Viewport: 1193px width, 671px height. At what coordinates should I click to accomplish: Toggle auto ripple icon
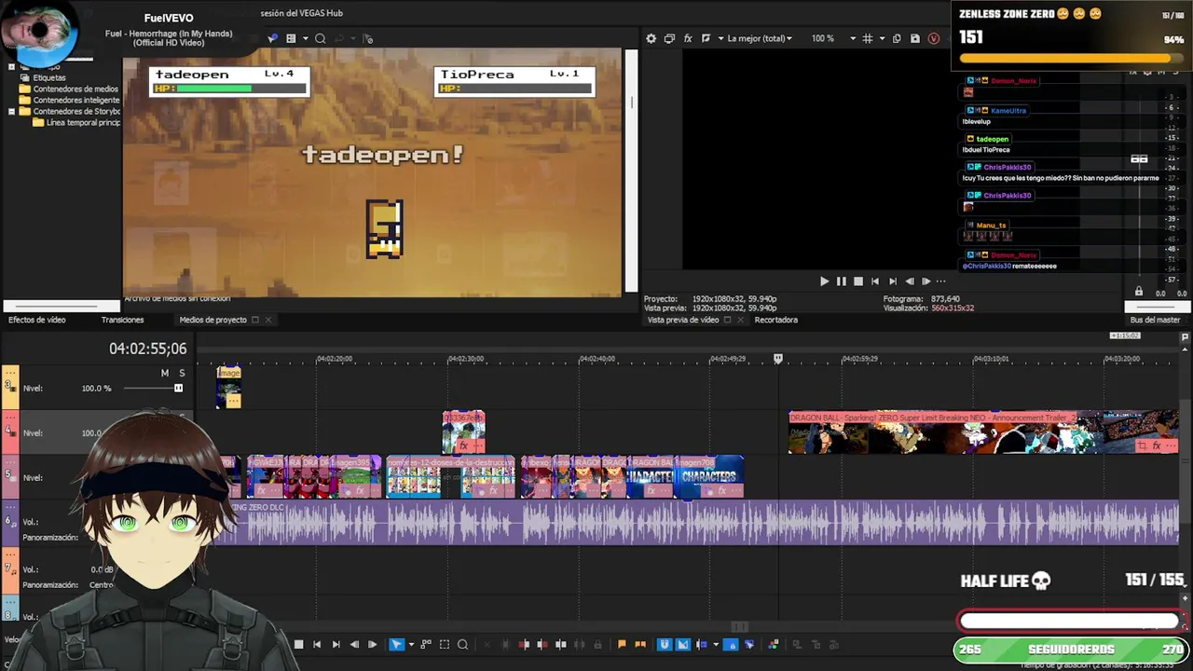[x=701, y=644]
